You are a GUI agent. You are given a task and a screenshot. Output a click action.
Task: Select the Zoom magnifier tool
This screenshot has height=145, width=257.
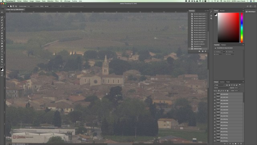(x=2, y=62)
